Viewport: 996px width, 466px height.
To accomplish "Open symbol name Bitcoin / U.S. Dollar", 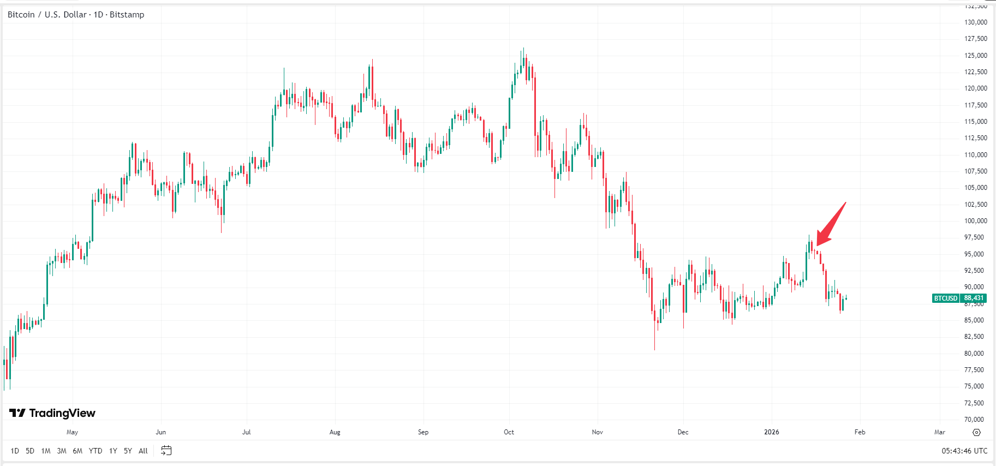I will pyautogui.click(x=46, y=15).
